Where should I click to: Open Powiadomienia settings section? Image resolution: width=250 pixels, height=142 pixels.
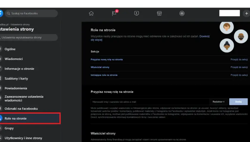(16, 88)
